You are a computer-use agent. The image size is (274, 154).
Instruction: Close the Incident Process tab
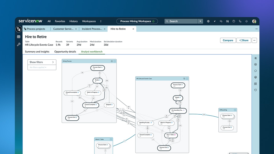(x=105, y=29)
